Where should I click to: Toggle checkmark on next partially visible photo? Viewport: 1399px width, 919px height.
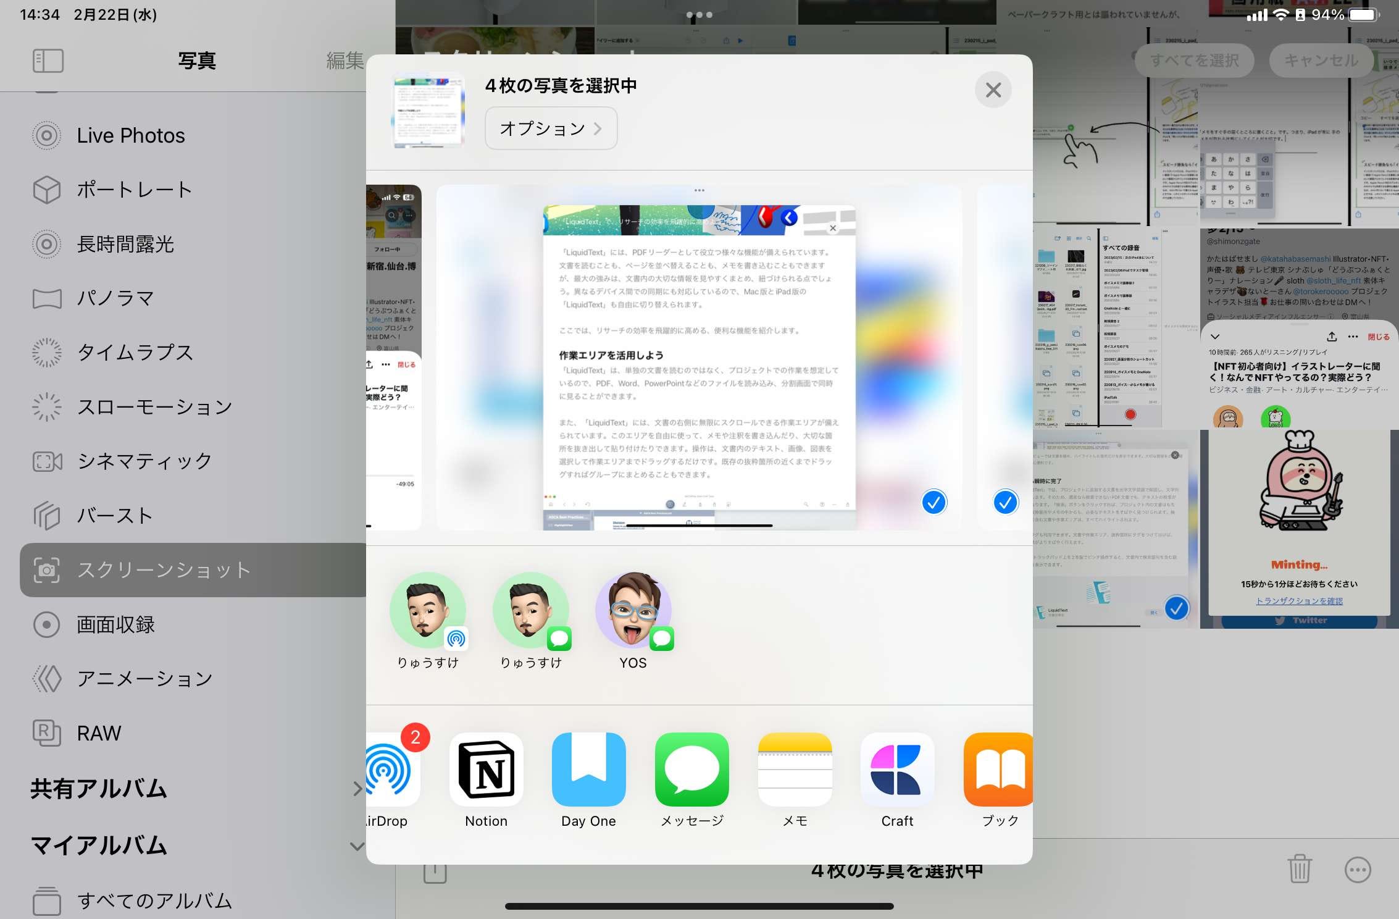(x=1006, y=502)
